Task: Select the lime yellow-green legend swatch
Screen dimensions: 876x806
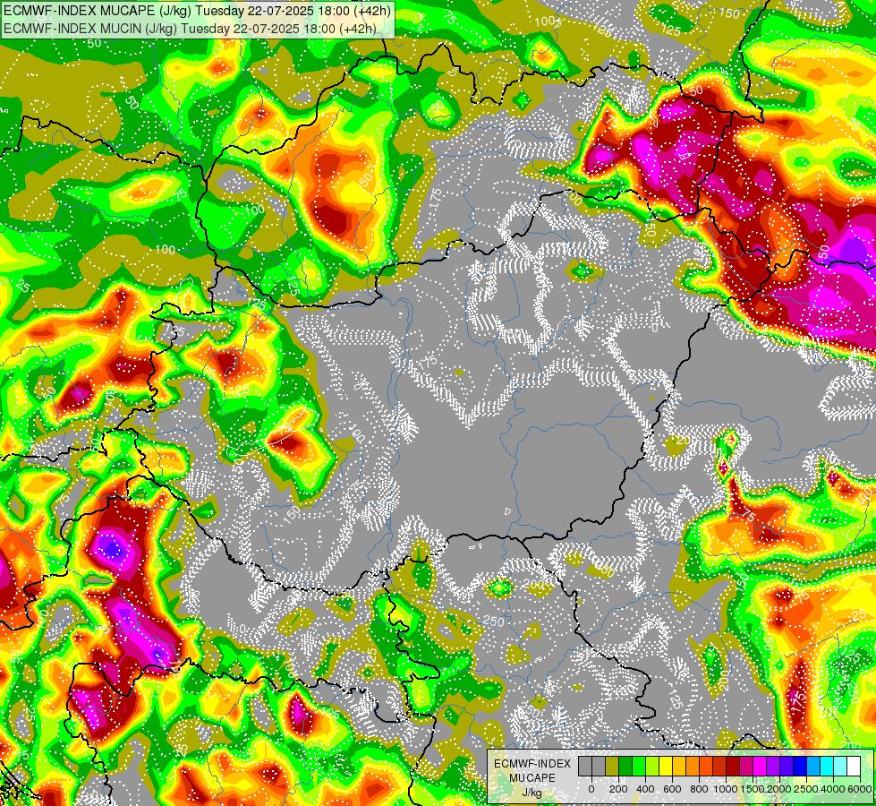Action: tap(652, 767)
